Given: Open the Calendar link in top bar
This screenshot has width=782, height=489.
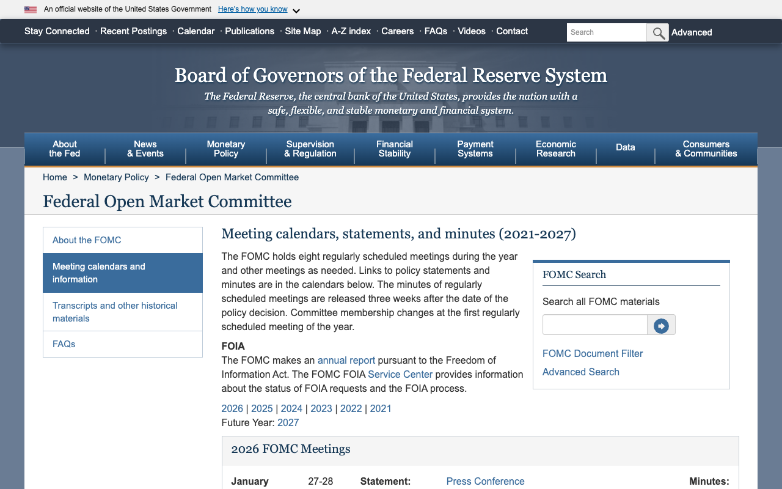Looking at the screenshot, I should [x=196, y=31].
